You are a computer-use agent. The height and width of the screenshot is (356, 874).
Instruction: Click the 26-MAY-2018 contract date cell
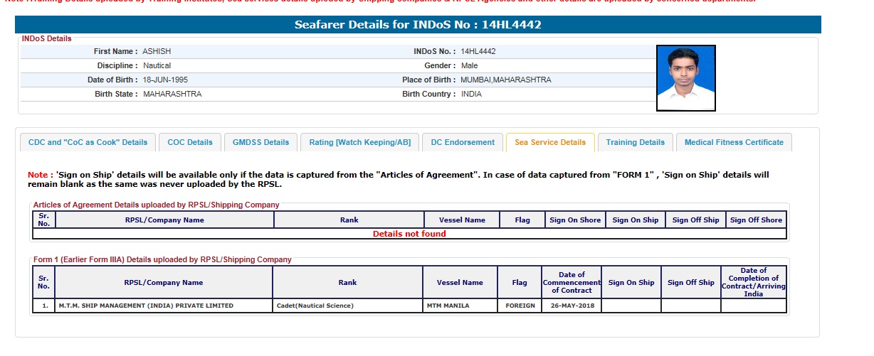coord(572,306)
